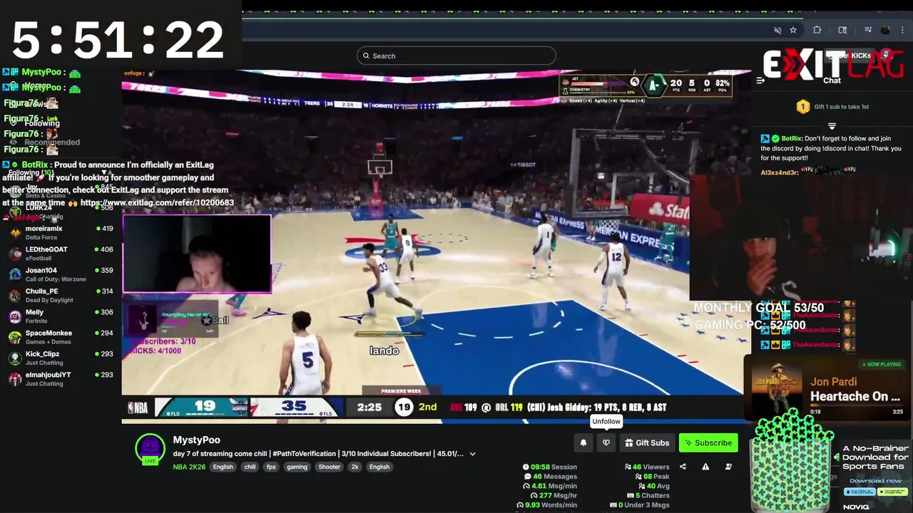Click the chat collapse icon left of Chat
Viewport: 913px width, 513px height.
(760, 81)
